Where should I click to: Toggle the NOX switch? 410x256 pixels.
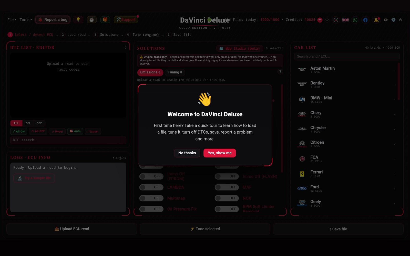point(227,198)
